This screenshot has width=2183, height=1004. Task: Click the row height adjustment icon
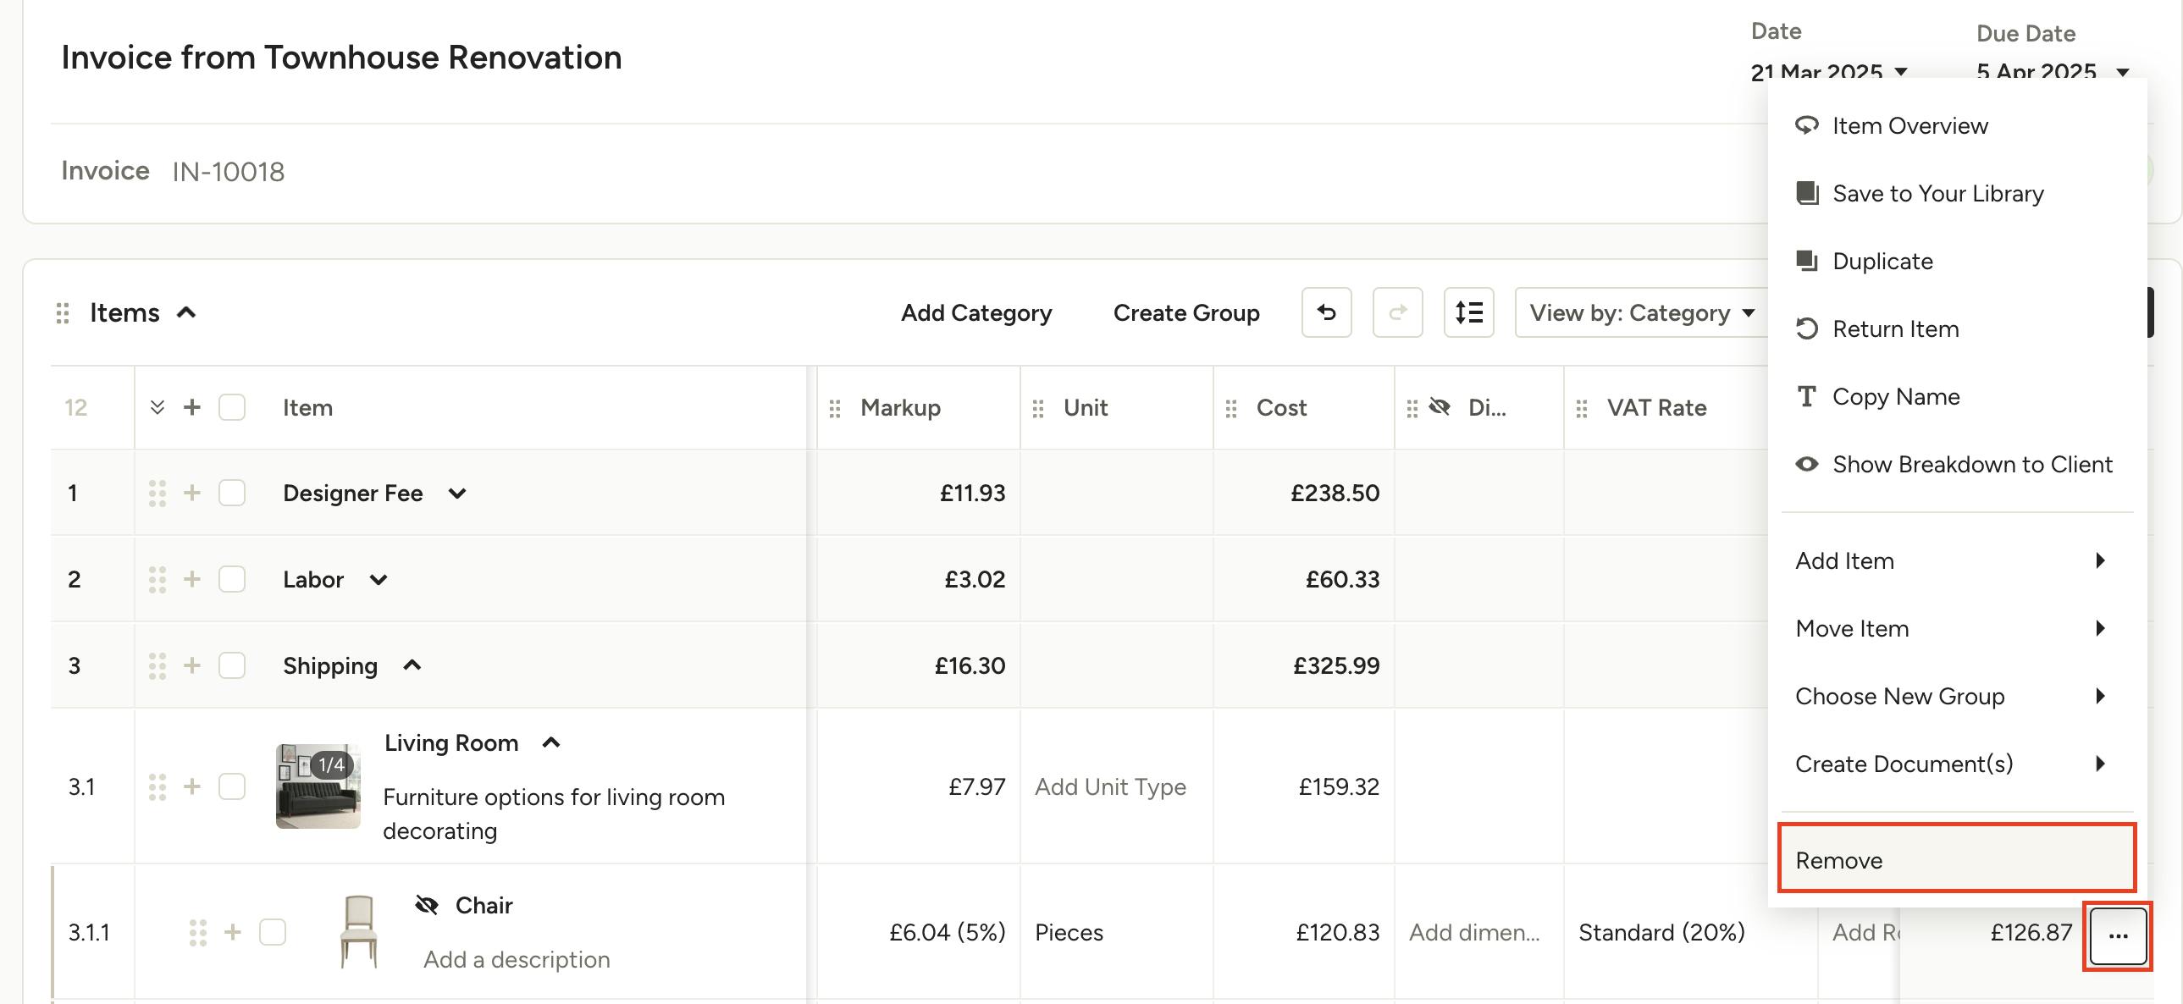pyautogui.click(x=1468, y=312)
